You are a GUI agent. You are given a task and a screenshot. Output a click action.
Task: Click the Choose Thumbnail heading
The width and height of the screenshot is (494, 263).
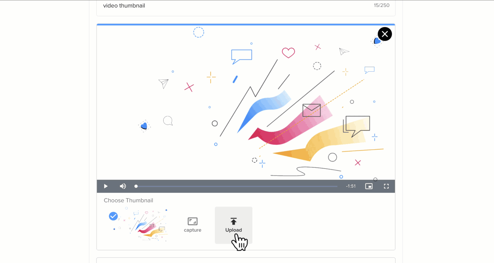tap(128, 200)
